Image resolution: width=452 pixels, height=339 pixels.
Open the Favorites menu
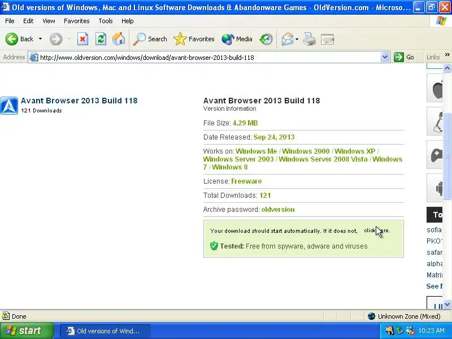pyautogui.click(x=77, y=21)
